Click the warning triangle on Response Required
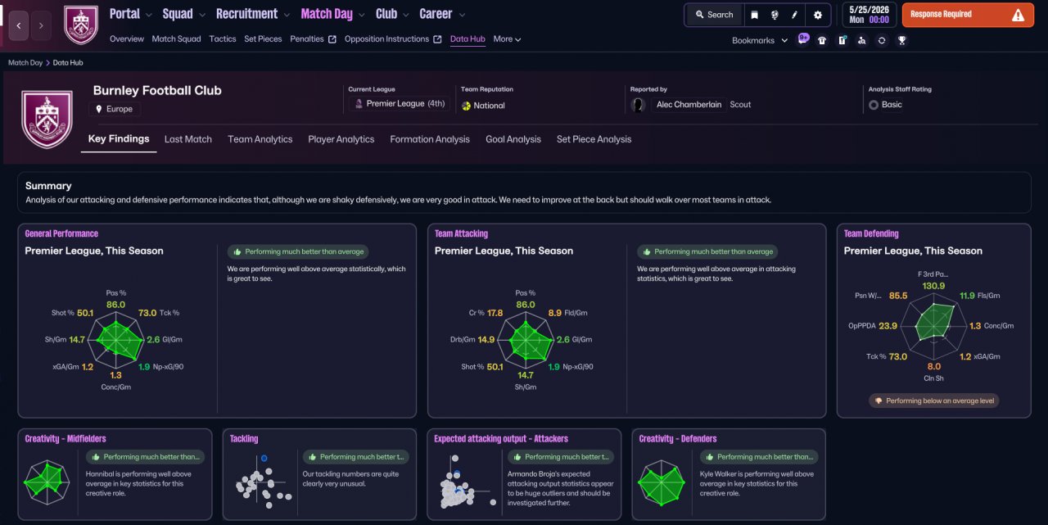The image size is (1048, 525). (1018, 15)
